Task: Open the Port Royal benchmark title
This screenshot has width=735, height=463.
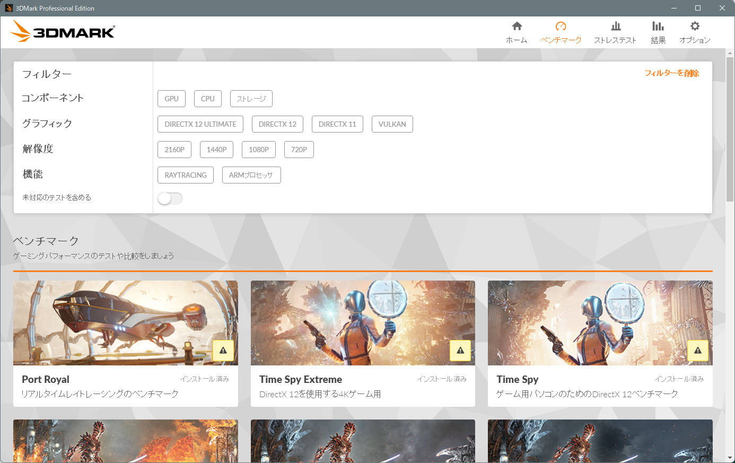Action: [x=46, y=379]
